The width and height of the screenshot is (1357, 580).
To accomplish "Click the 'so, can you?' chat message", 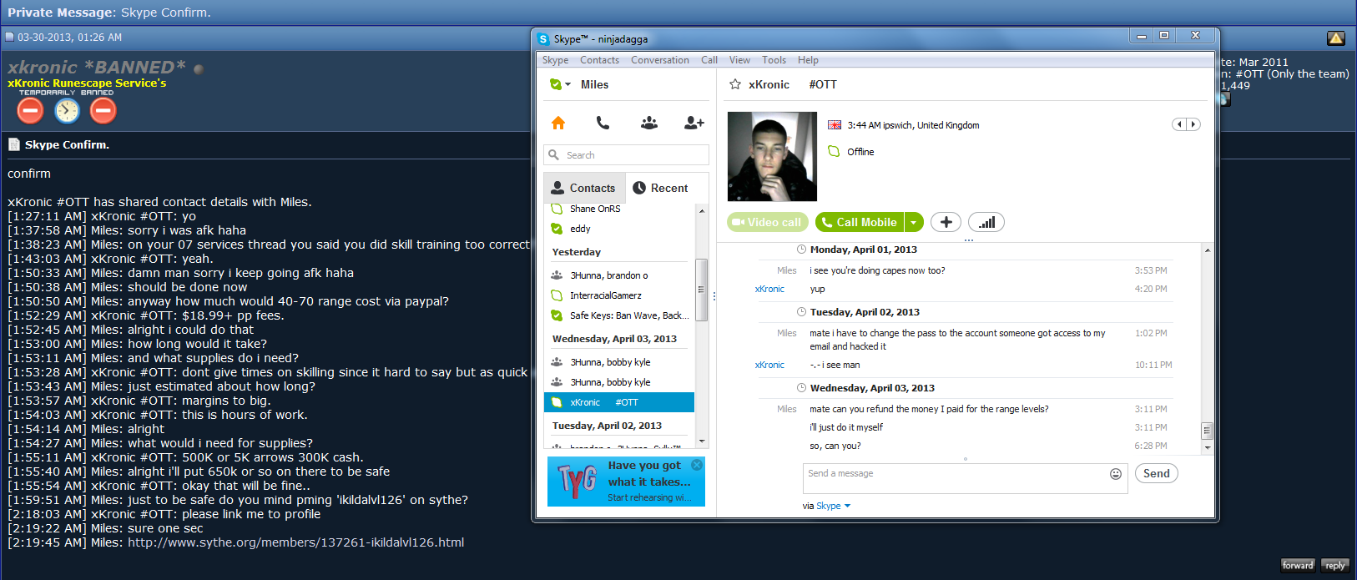I will click(x=835, y=446).
